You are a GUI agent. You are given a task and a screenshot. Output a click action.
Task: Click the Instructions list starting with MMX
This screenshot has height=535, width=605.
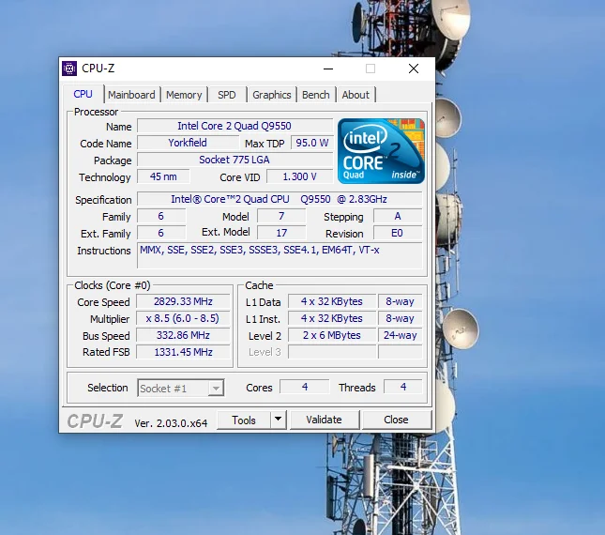280,255
